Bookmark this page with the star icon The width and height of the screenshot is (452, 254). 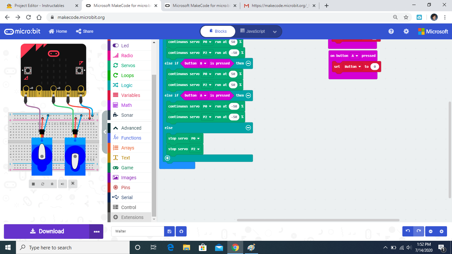click(406, 17)
